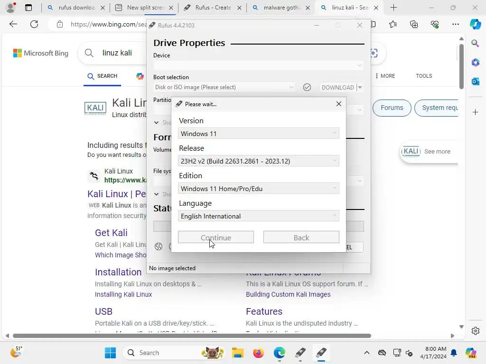Open the Rufus Boot selection dropdown
This screenshot has height=364, width=486.
click(224, 87)
